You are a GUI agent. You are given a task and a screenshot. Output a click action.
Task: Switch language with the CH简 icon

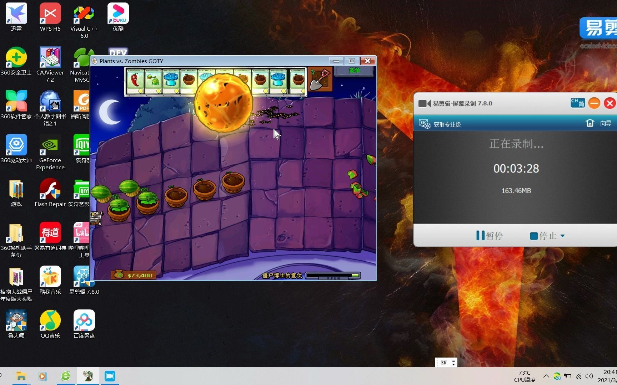578,103
